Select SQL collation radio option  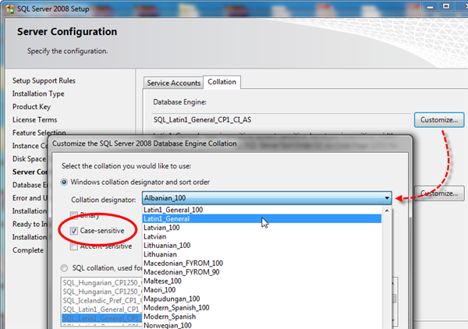64,268
